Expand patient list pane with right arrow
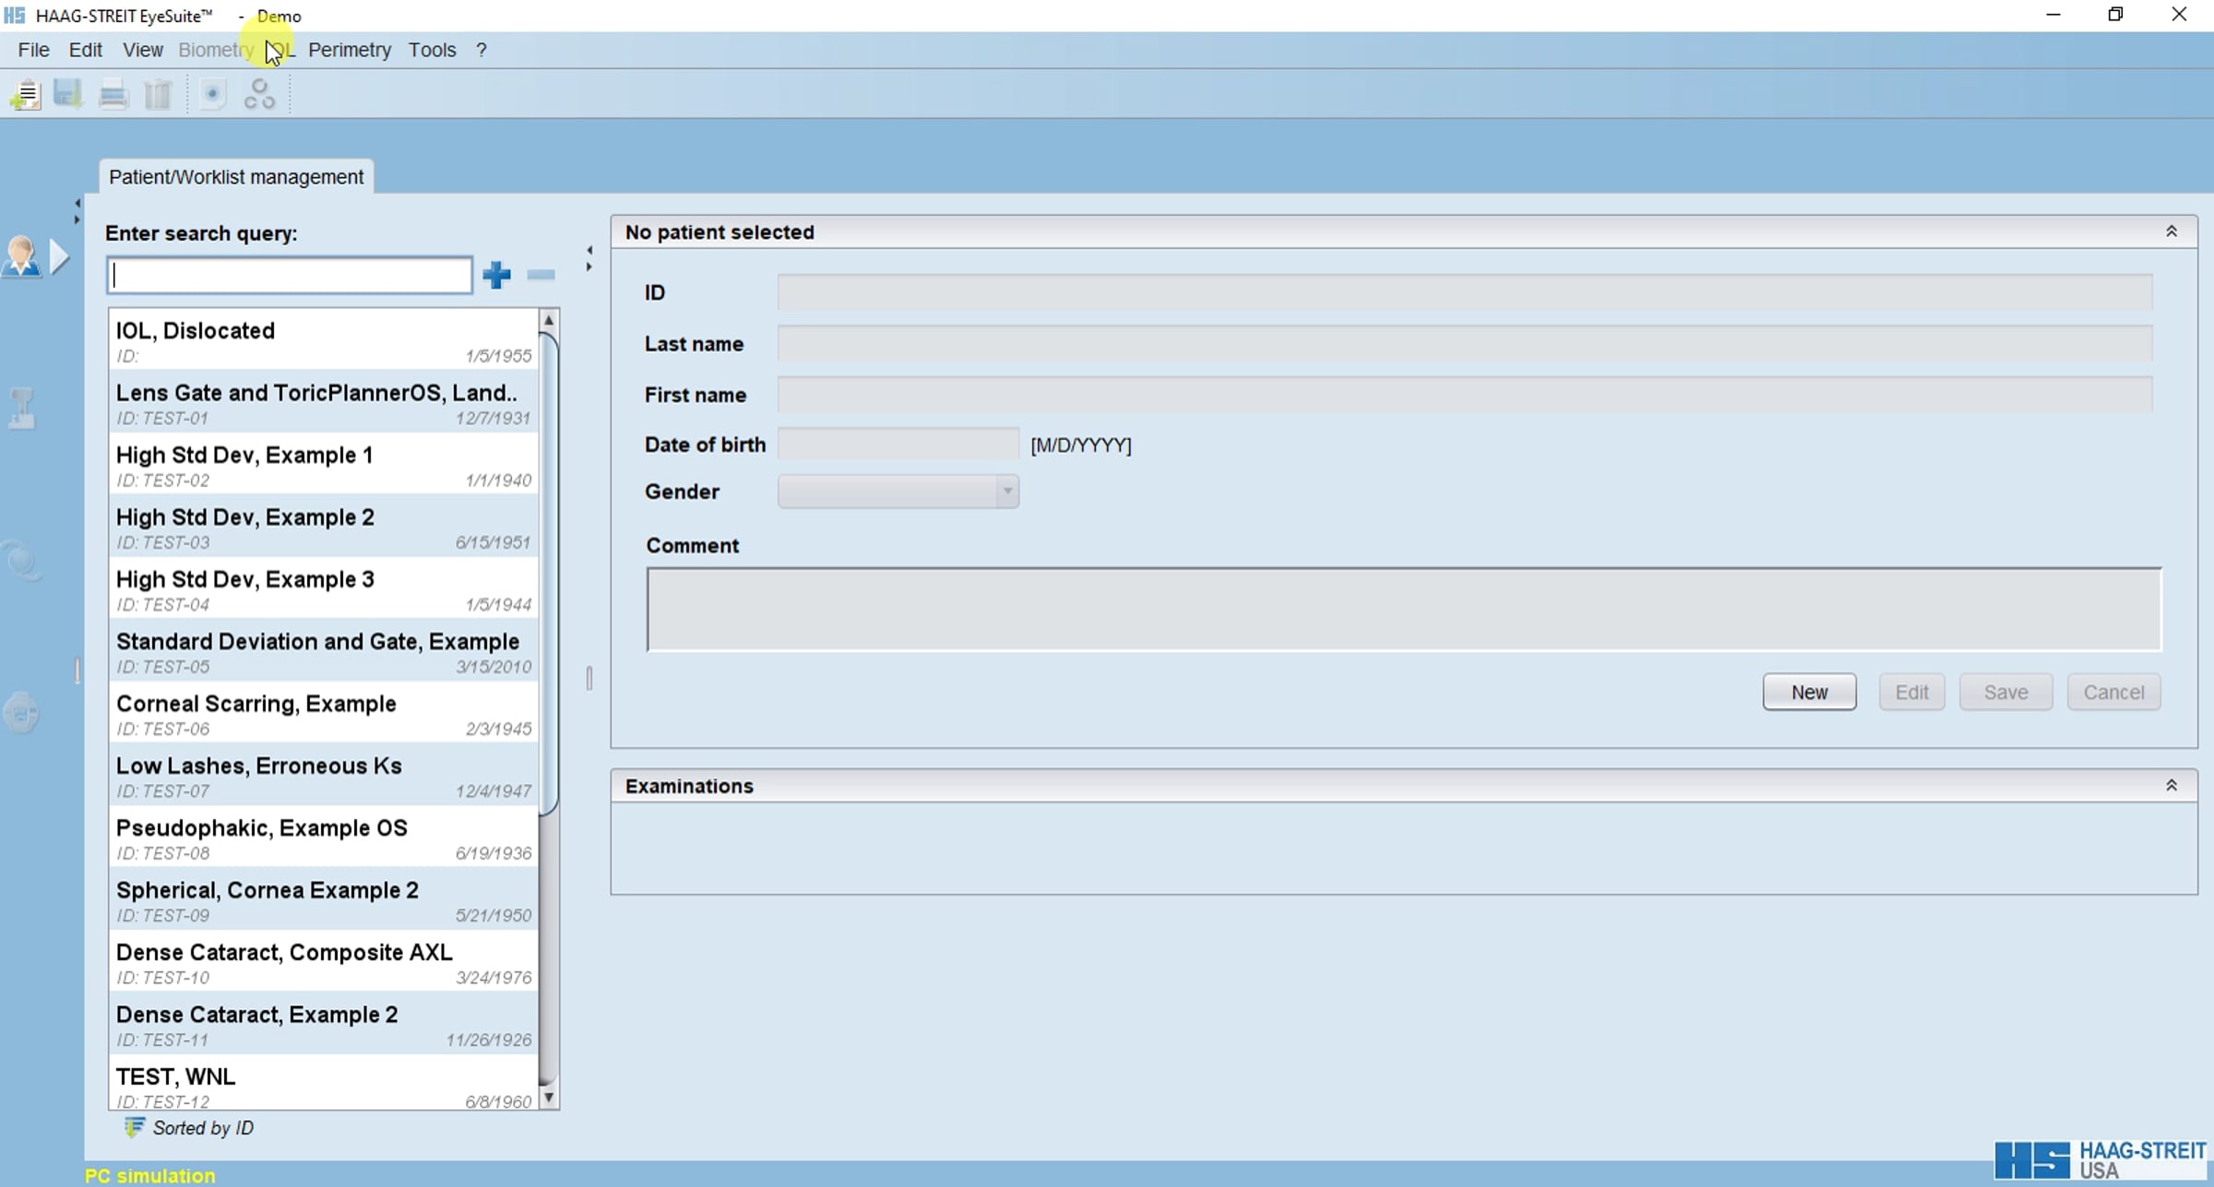The image size is (2214, 1187). 589,267
